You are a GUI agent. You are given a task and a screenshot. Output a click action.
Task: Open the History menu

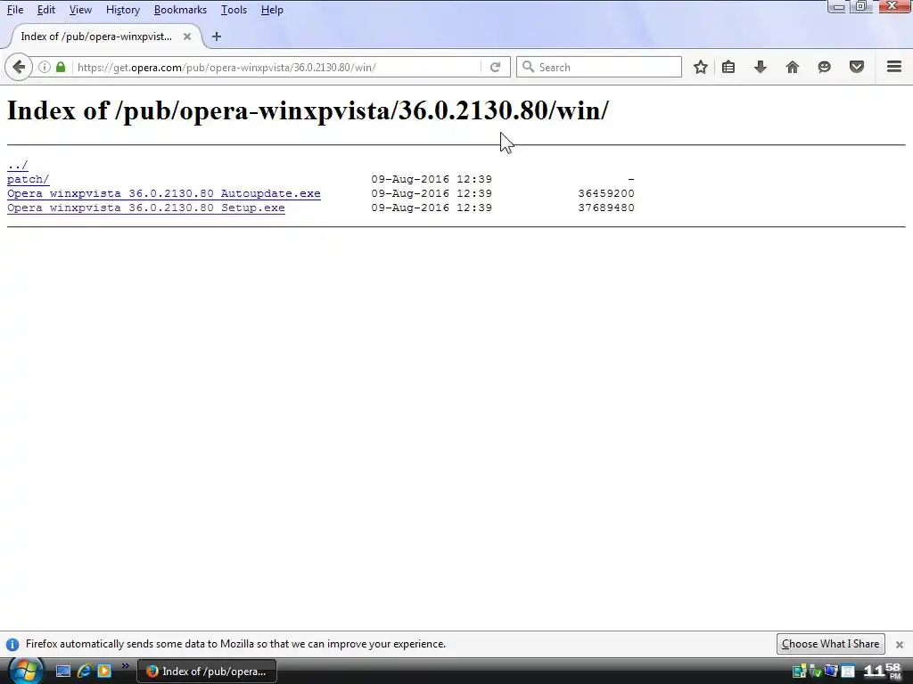123,10
